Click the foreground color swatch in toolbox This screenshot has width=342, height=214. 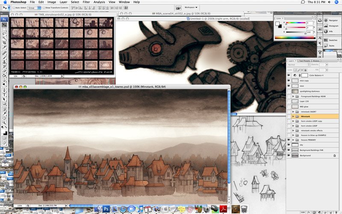[x=3, y=131]
